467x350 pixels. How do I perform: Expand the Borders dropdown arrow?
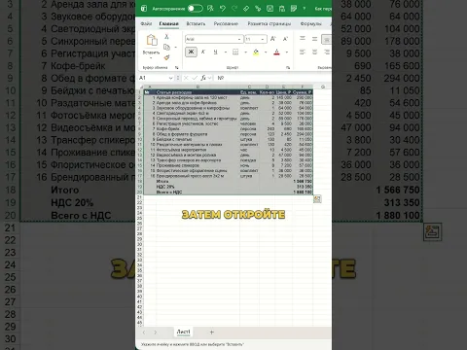coord(245,52)
